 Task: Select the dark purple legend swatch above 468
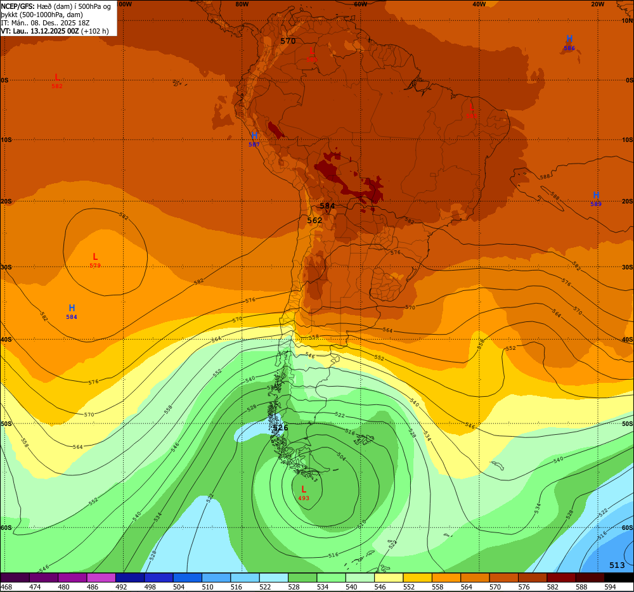[x=15, y=577]
